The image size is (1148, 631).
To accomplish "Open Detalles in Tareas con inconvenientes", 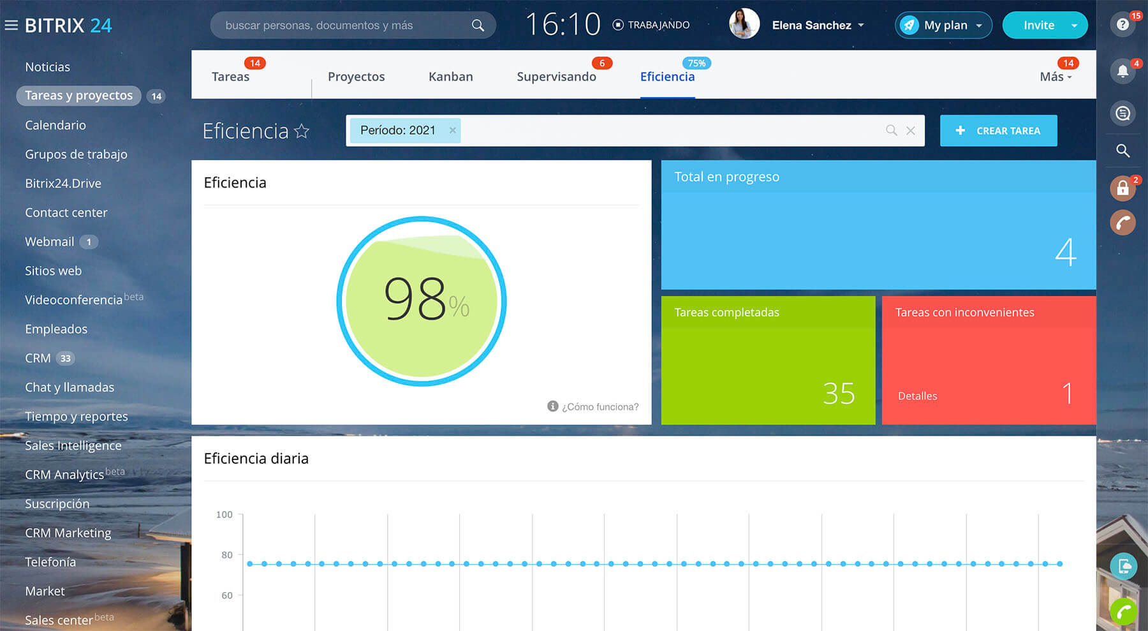I will (x=917, y=396).
